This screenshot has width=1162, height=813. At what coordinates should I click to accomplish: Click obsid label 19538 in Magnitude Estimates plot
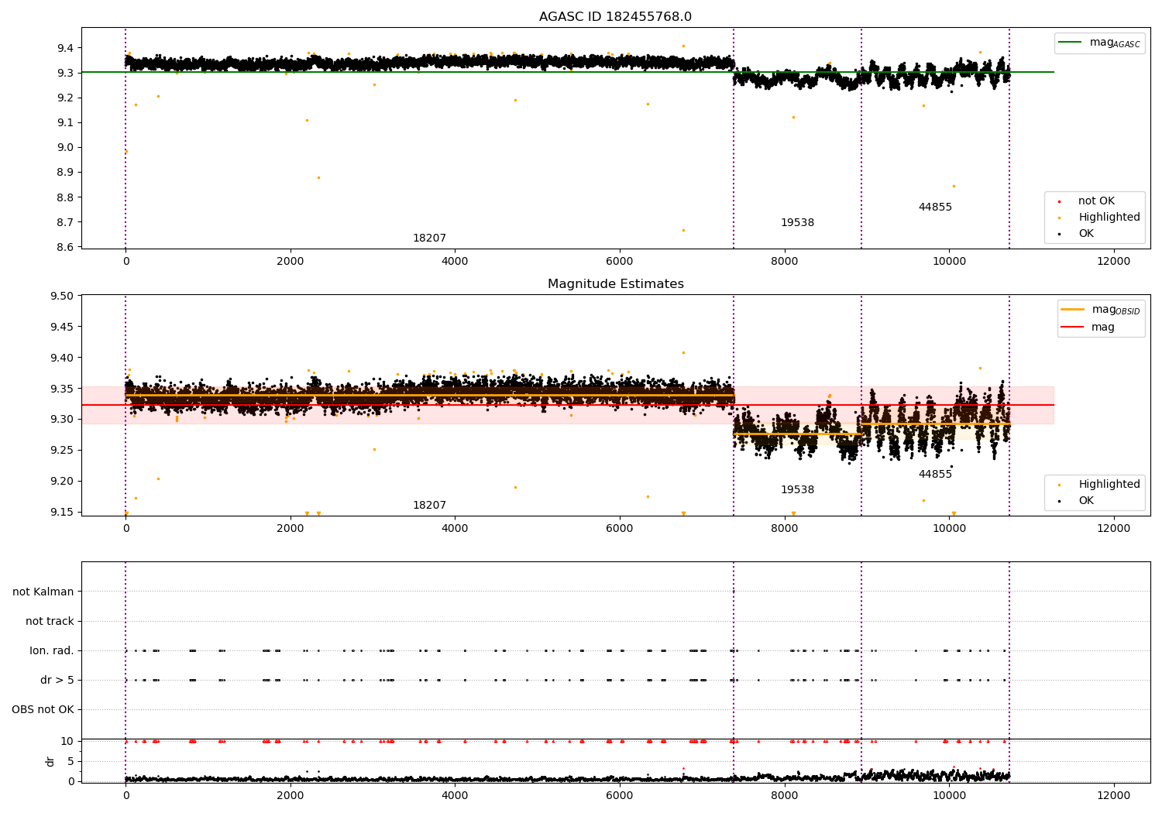click(797, 490)
